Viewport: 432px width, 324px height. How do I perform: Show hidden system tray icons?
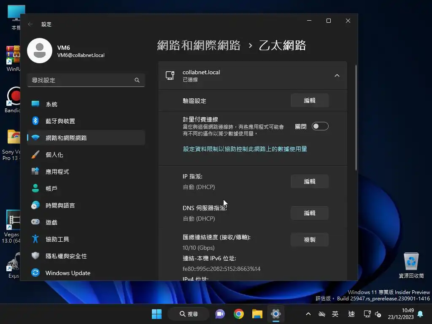coord(308,314)
